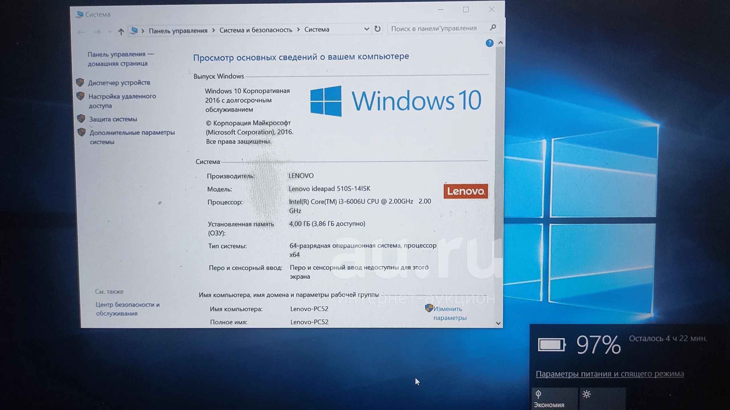The width and height of the screenshot is (730, 410).
Task: Click Windows 10 Корпоративная edition text
Action: (x=247, y=100)
